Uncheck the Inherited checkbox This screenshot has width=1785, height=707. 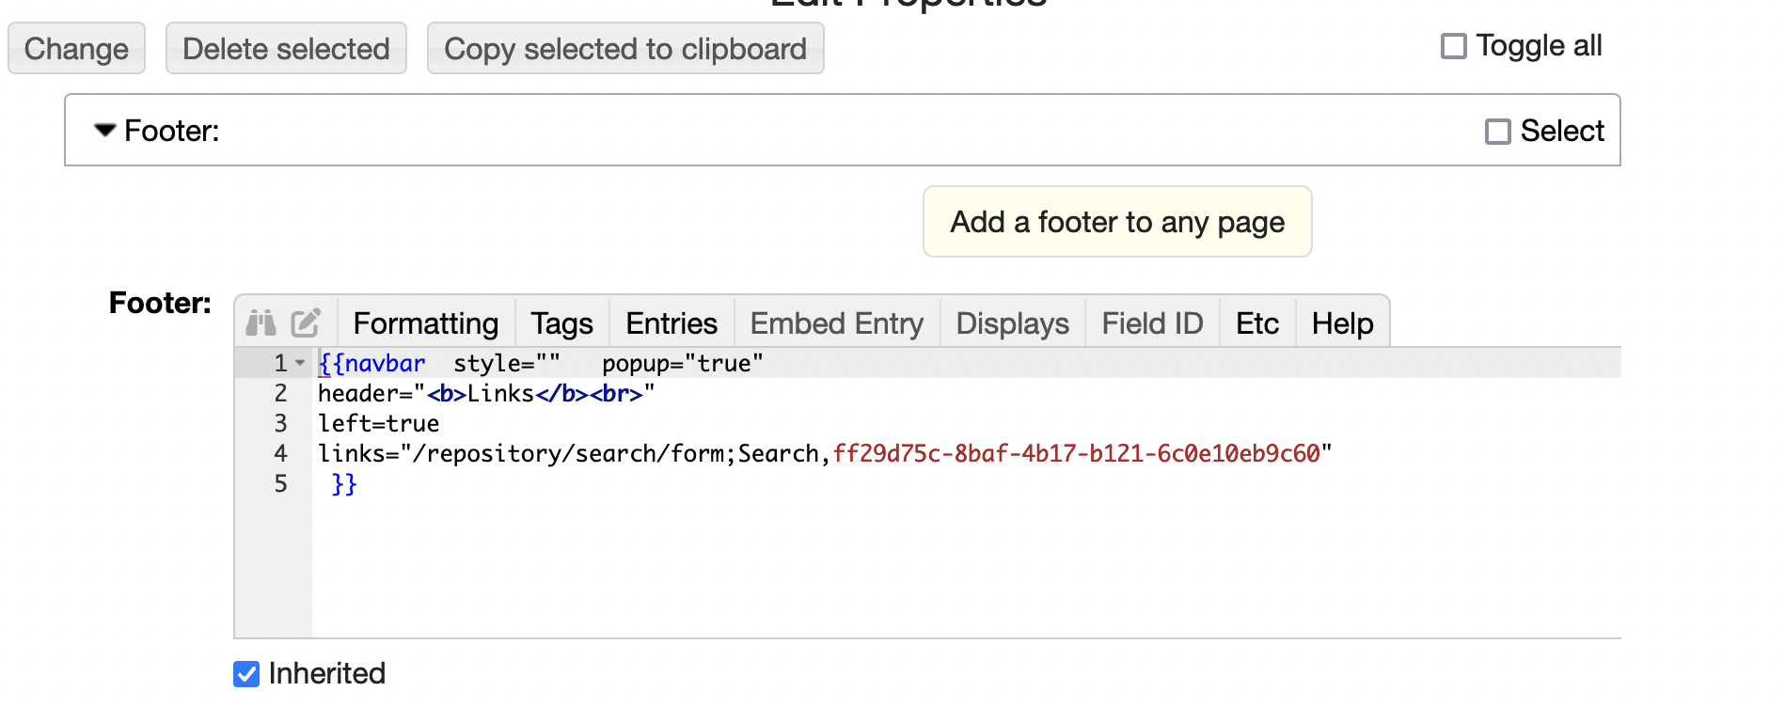pos(246,674)
